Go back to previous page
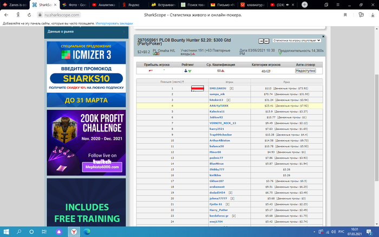Screen dimensions: 379x237 coord(6,15)
